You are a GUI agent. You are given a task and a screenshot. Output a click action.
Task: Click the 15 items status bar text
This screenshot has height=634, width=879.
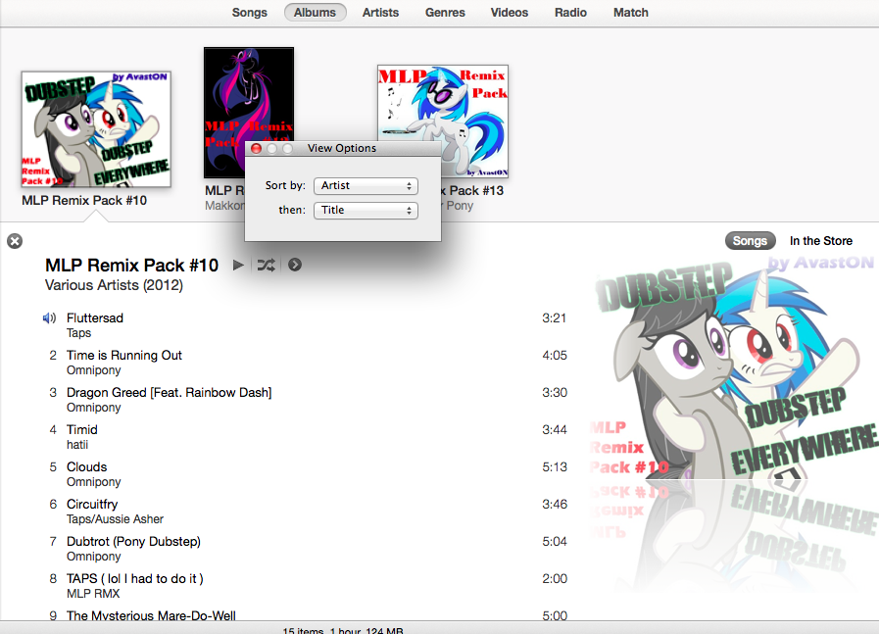click(343, 630)
